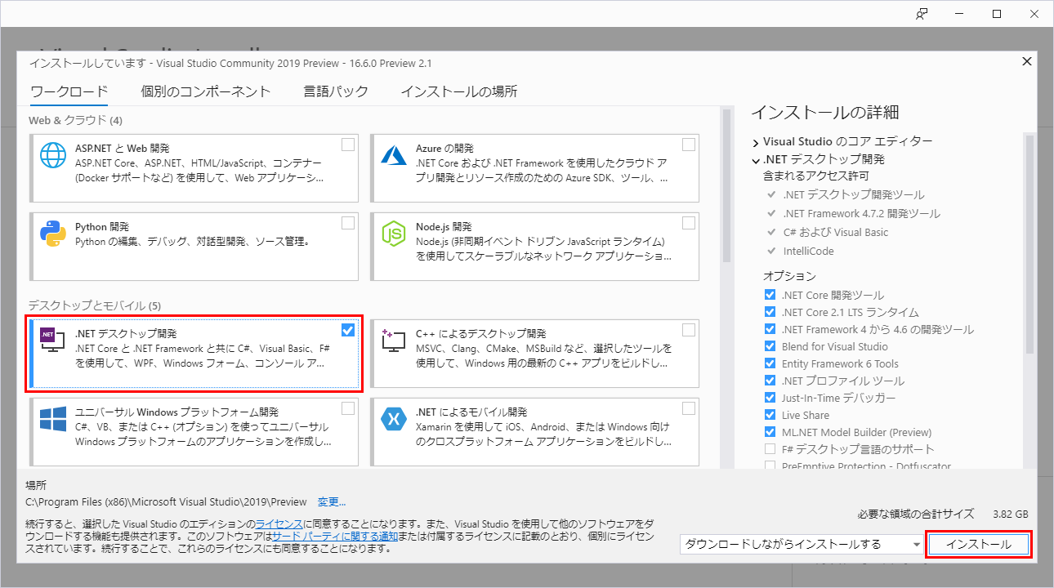Check the ユニバーサル Windows プラットフォーム開発 checkbox
Viewport: 1054px width, 588px height.
click(x=348, y=408)
